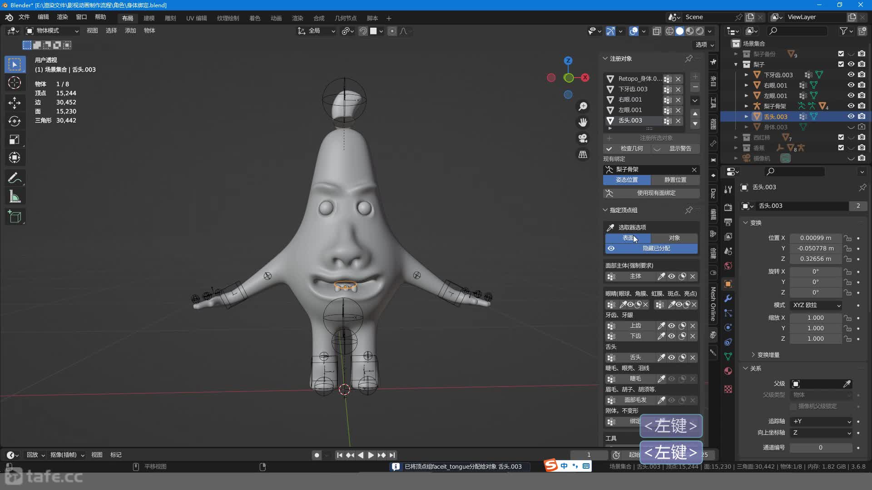Toggle camera view icon

[x=583, y=138]
